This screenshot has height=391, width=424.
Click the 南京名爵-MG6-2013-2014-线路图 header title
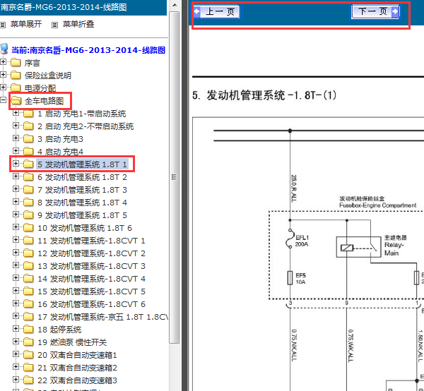[x=64, y=7]
